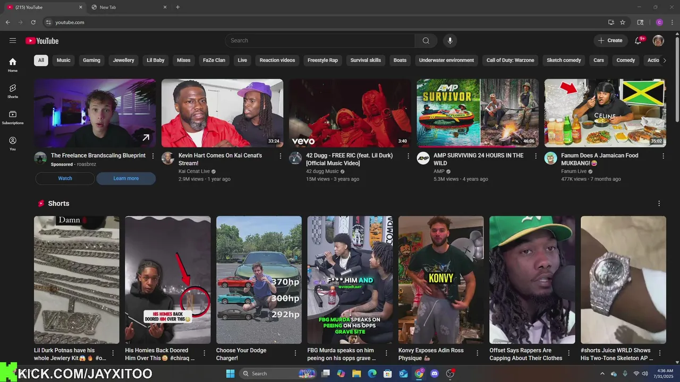Open options for 42 Dugg video
Screen dimensions: 680x382
(x=408, y=156)
